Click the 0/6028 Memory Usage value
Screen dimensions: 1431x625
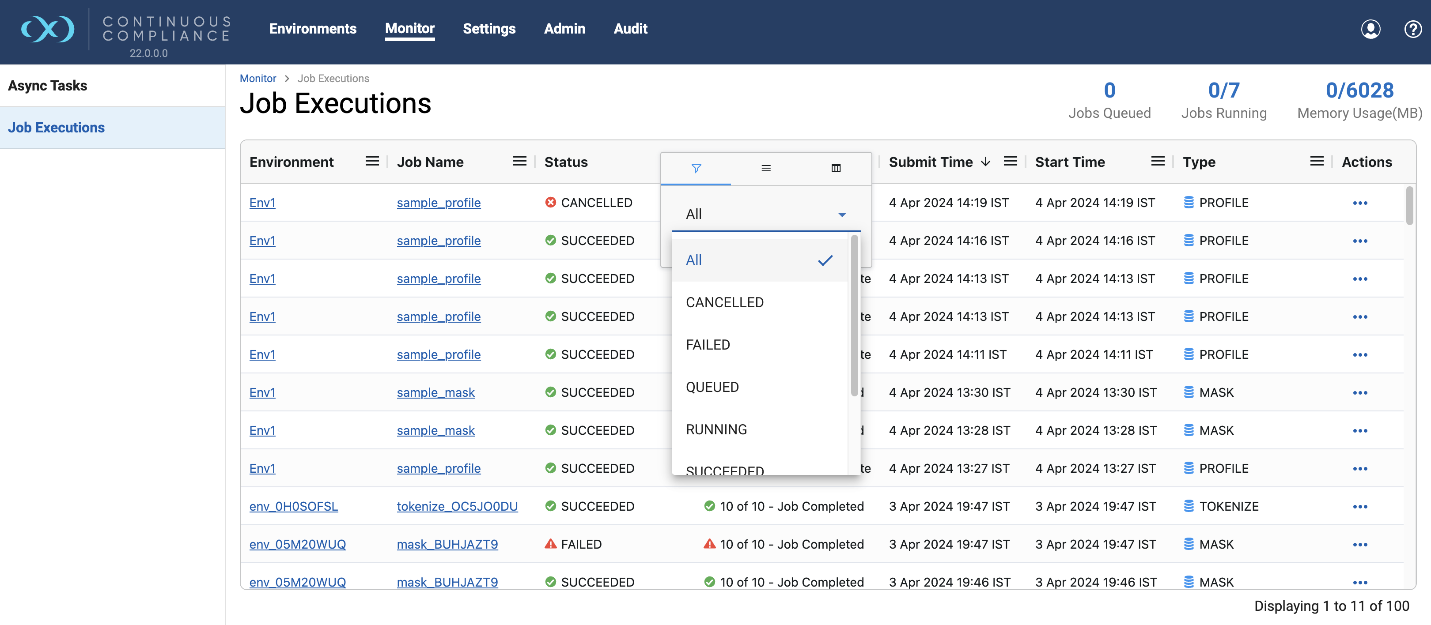click(1359, 90)
